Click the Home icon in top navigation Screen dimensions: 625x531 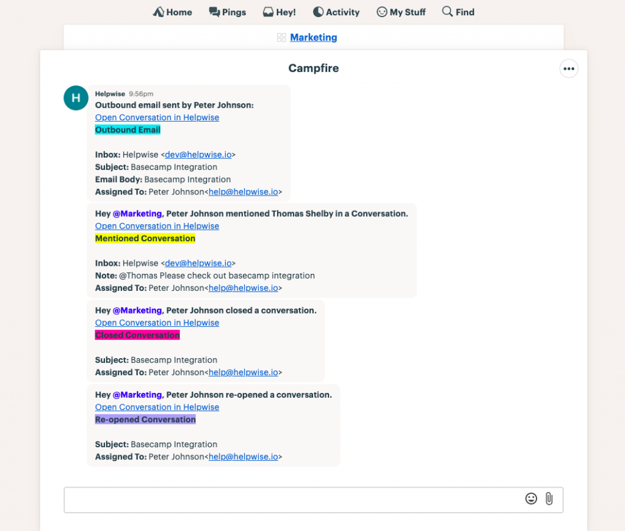tap(159, 12)
